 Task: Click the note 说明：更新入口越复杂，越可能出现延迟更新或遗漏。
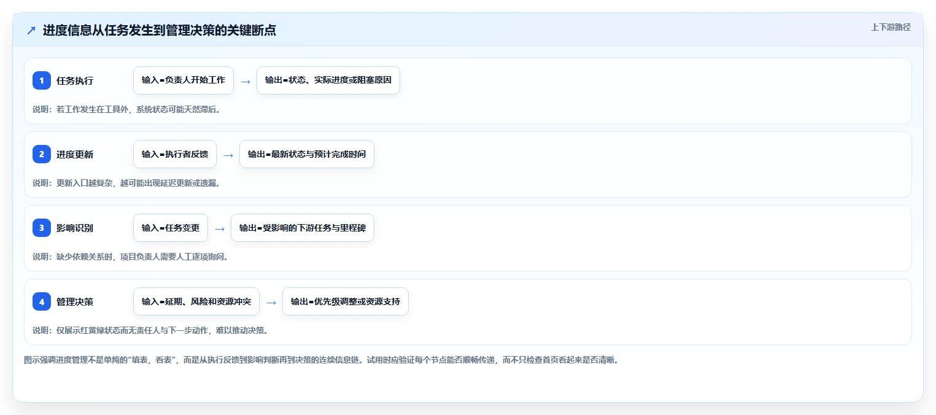(x=126, y=183)
